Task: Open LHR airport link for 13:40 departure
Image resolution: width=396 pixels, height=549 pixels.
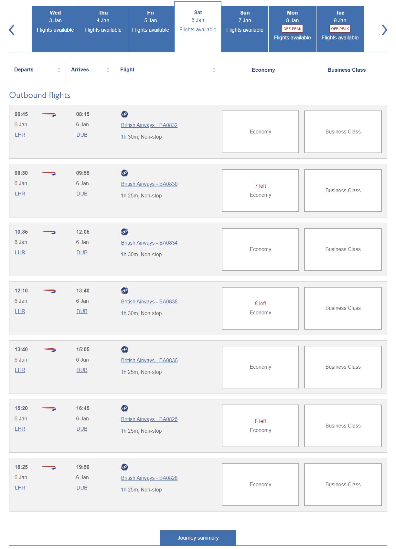Action: point(20,370)
